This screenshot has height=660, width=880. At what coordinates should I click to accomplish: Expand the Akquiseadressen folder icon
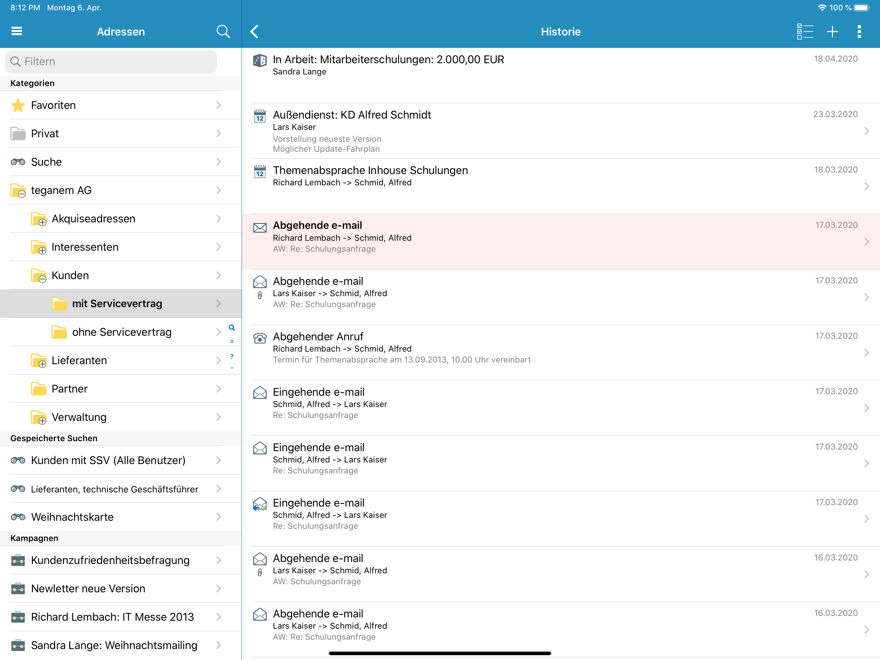coord(39,219)
